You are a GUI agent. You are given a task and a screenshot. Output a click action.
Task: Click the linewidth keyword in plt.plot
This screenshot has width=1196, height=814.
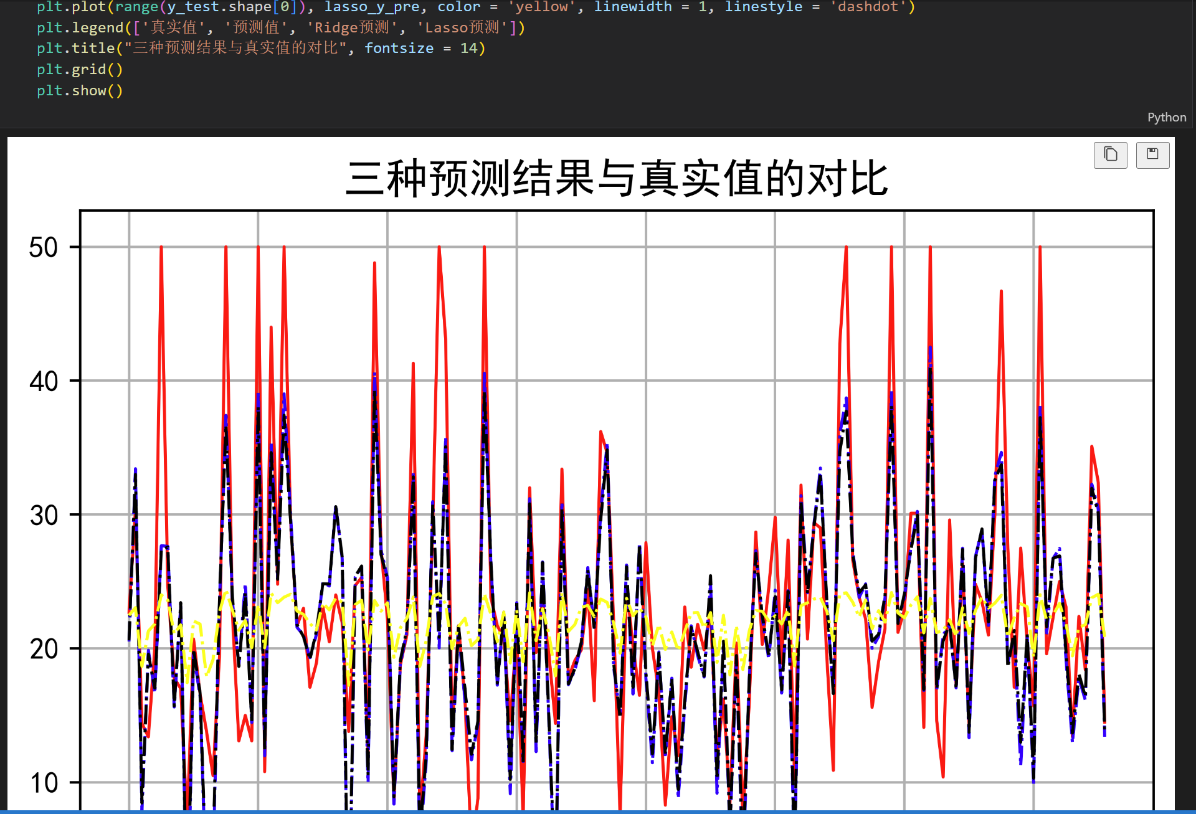pyautogui.click(x=632, y=7)
